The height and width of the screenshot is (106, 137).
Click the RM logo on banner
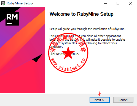(12, 19)
